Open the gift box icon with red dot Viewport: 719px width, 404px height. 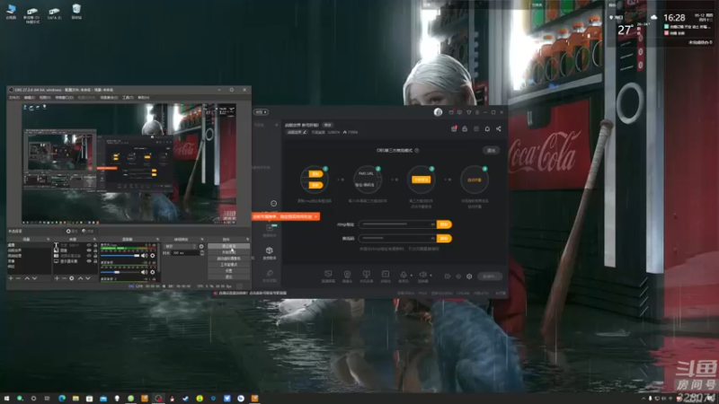click(x=454, y=128)
